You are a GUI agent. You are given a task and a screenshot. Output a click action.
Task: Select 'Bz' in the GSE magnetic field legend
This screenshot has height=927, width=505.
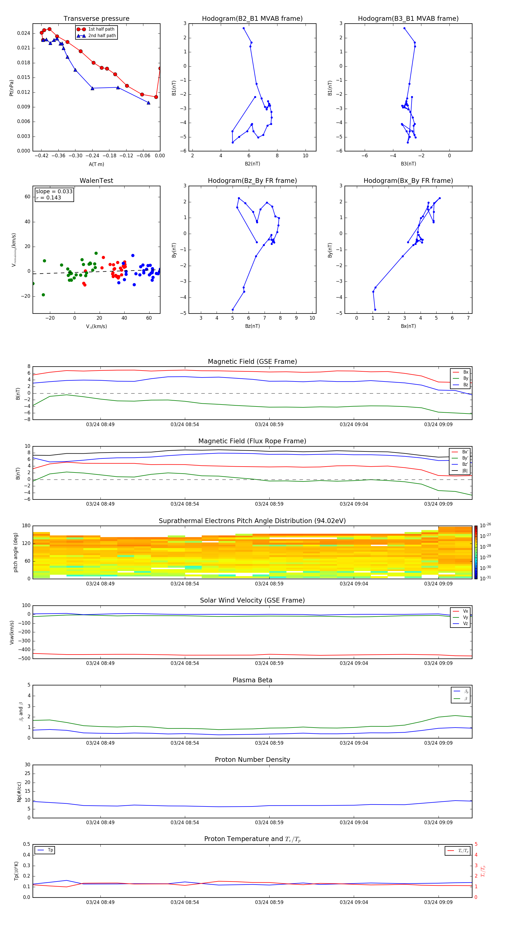(x=460, y=385)
